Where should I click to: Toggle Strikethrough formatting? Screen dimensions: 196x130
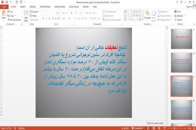click(56, 19)
